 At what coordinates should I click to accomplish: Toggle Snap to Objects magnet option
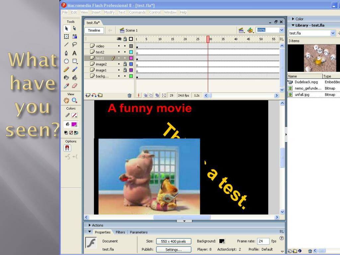[x=67, y=148]
